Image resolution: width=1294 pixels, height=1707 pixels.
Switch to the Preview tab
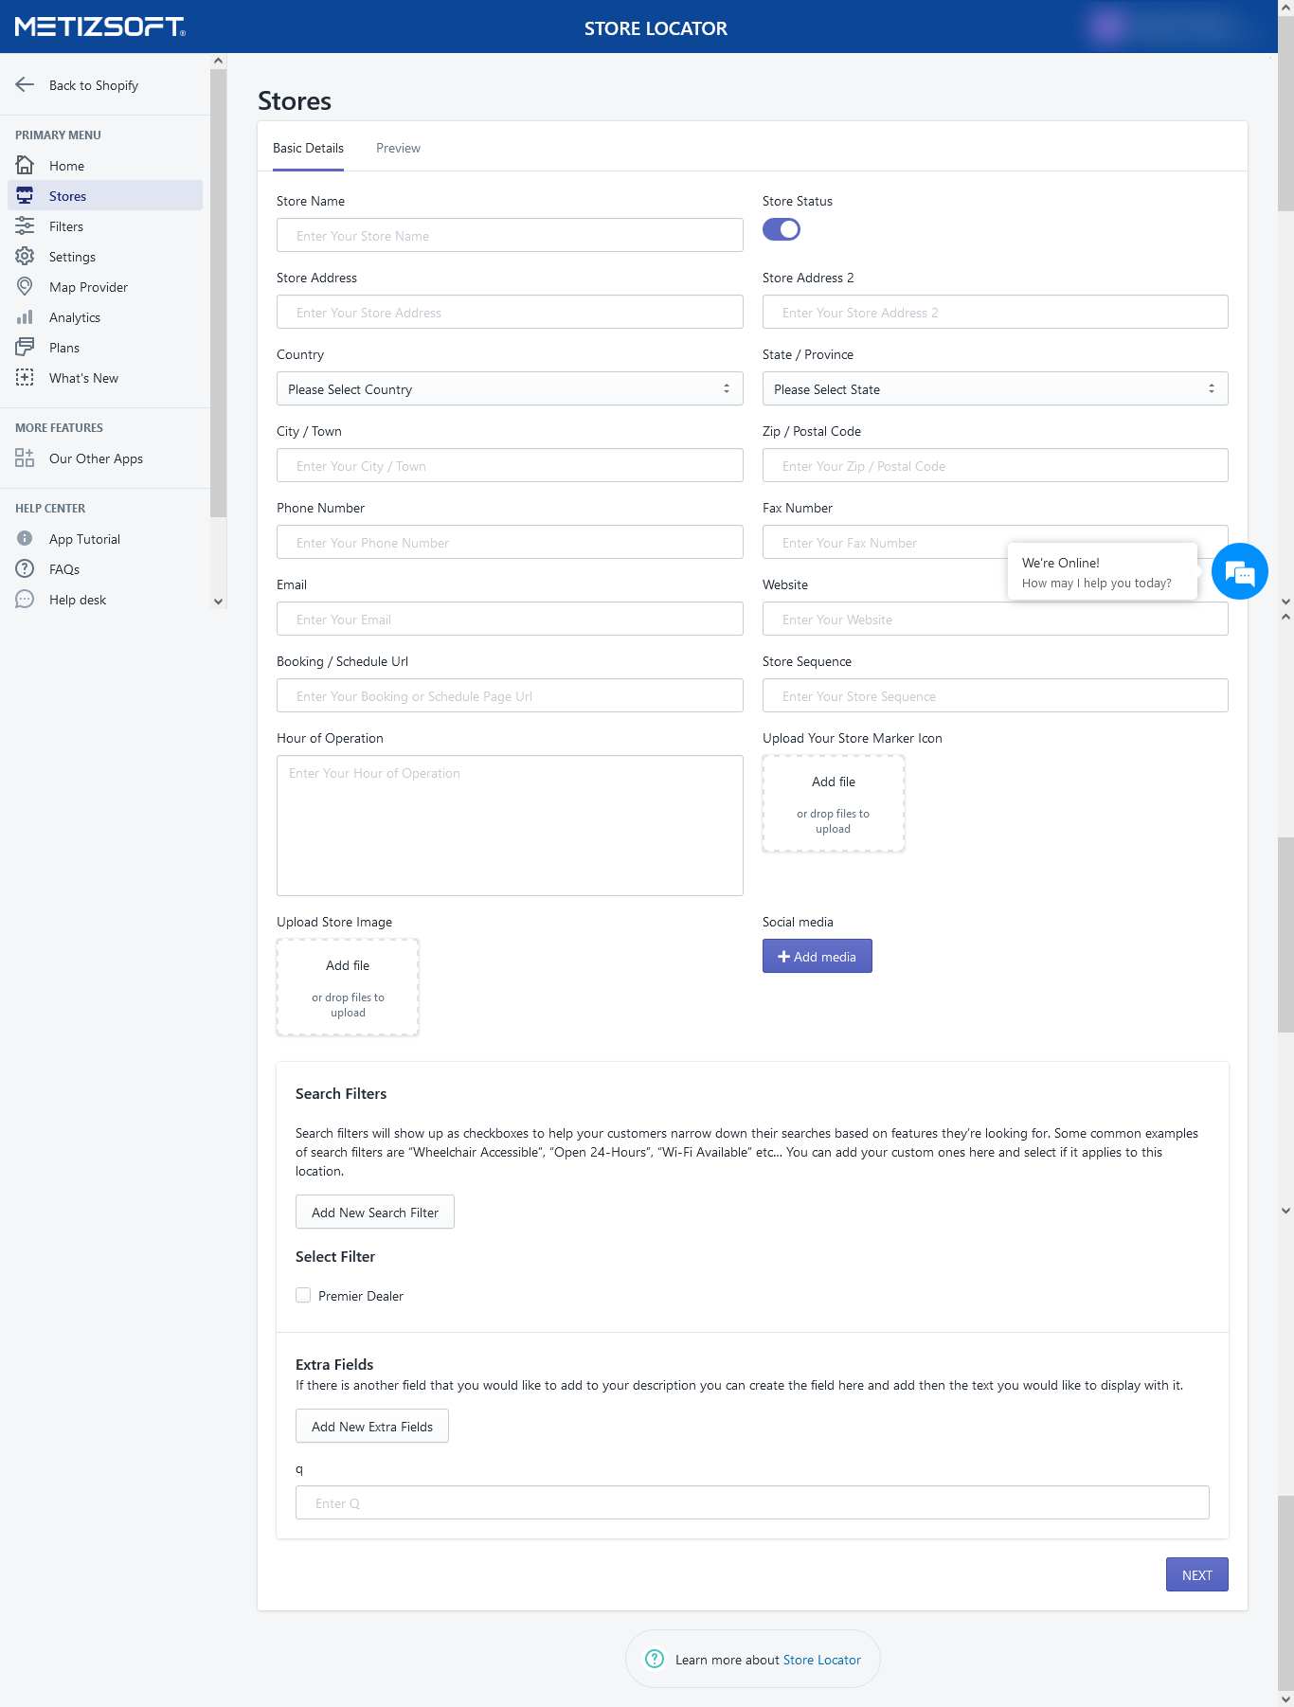tap(398, 149)
